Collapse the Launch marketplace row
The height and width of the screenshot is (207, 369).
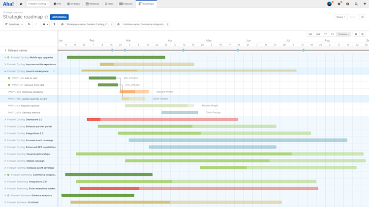(5, 71)
